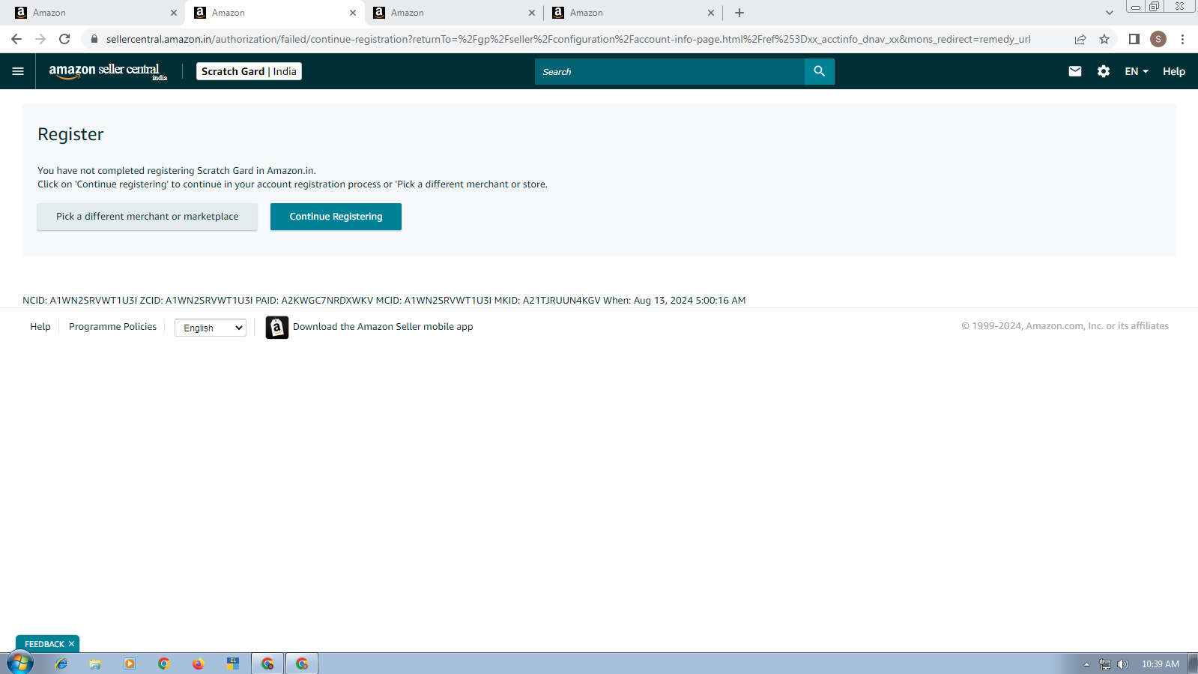Dismiss the FEEDBACK widget with X
1198x674 pixels.
click(72, 644)
